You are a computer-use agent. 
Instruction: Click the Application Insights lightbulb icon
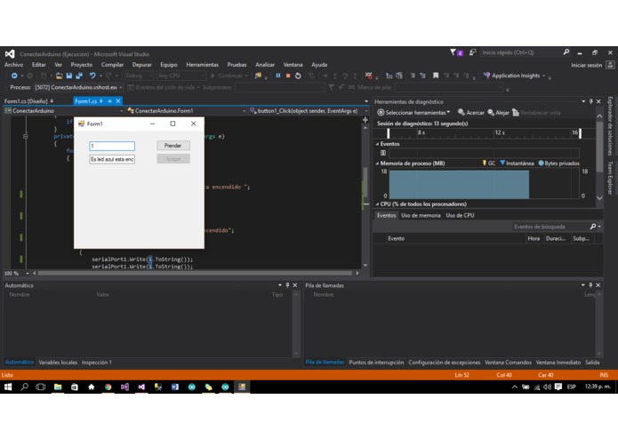[x=486, y=76]
